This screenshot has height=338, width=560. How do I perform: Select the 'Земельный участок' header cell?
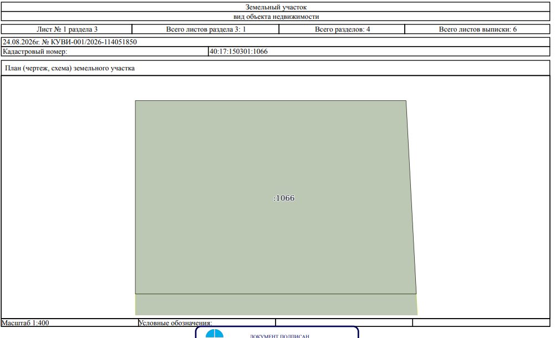276,7
